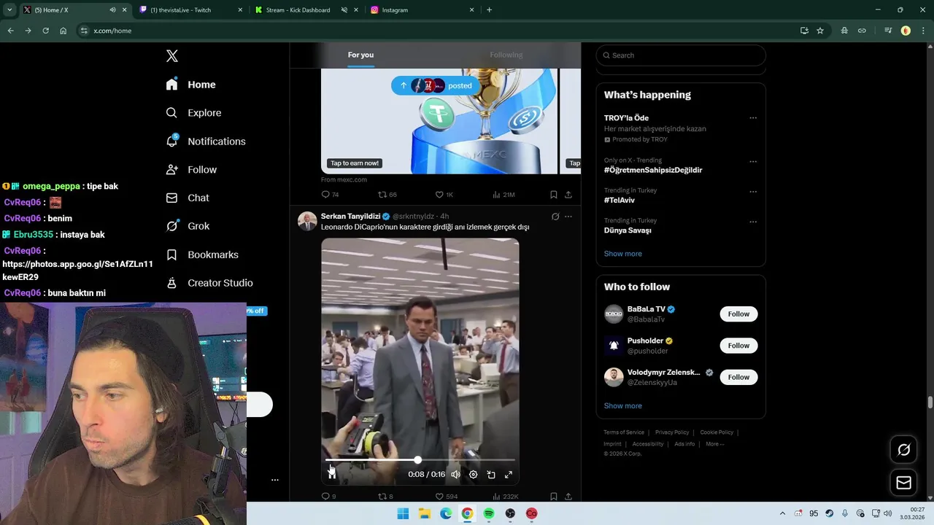Viewport: 934px width, 525px height.
Task: Click the X logo in the sidebar
Action: (172, 56)
